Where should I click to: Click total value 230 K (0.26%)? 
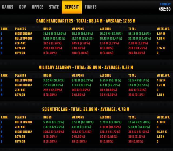pos(138,48)
